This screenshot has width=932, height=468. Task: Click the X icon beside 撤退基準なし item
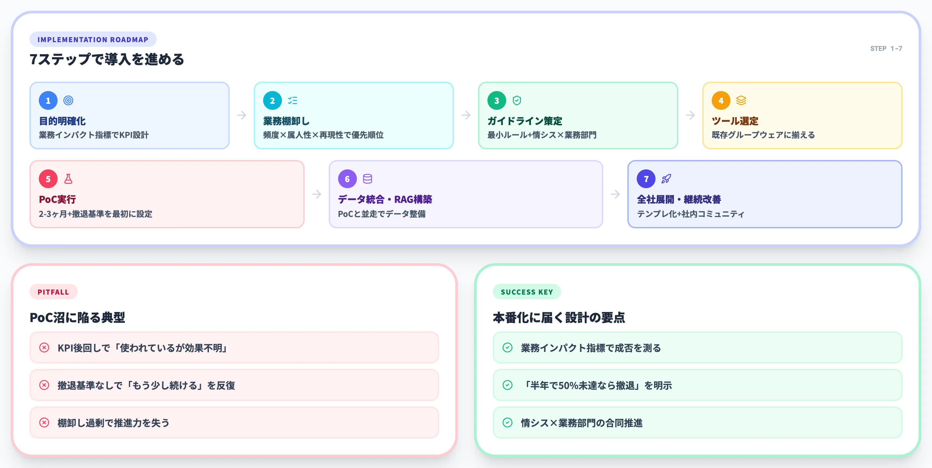tap(44, 385)
